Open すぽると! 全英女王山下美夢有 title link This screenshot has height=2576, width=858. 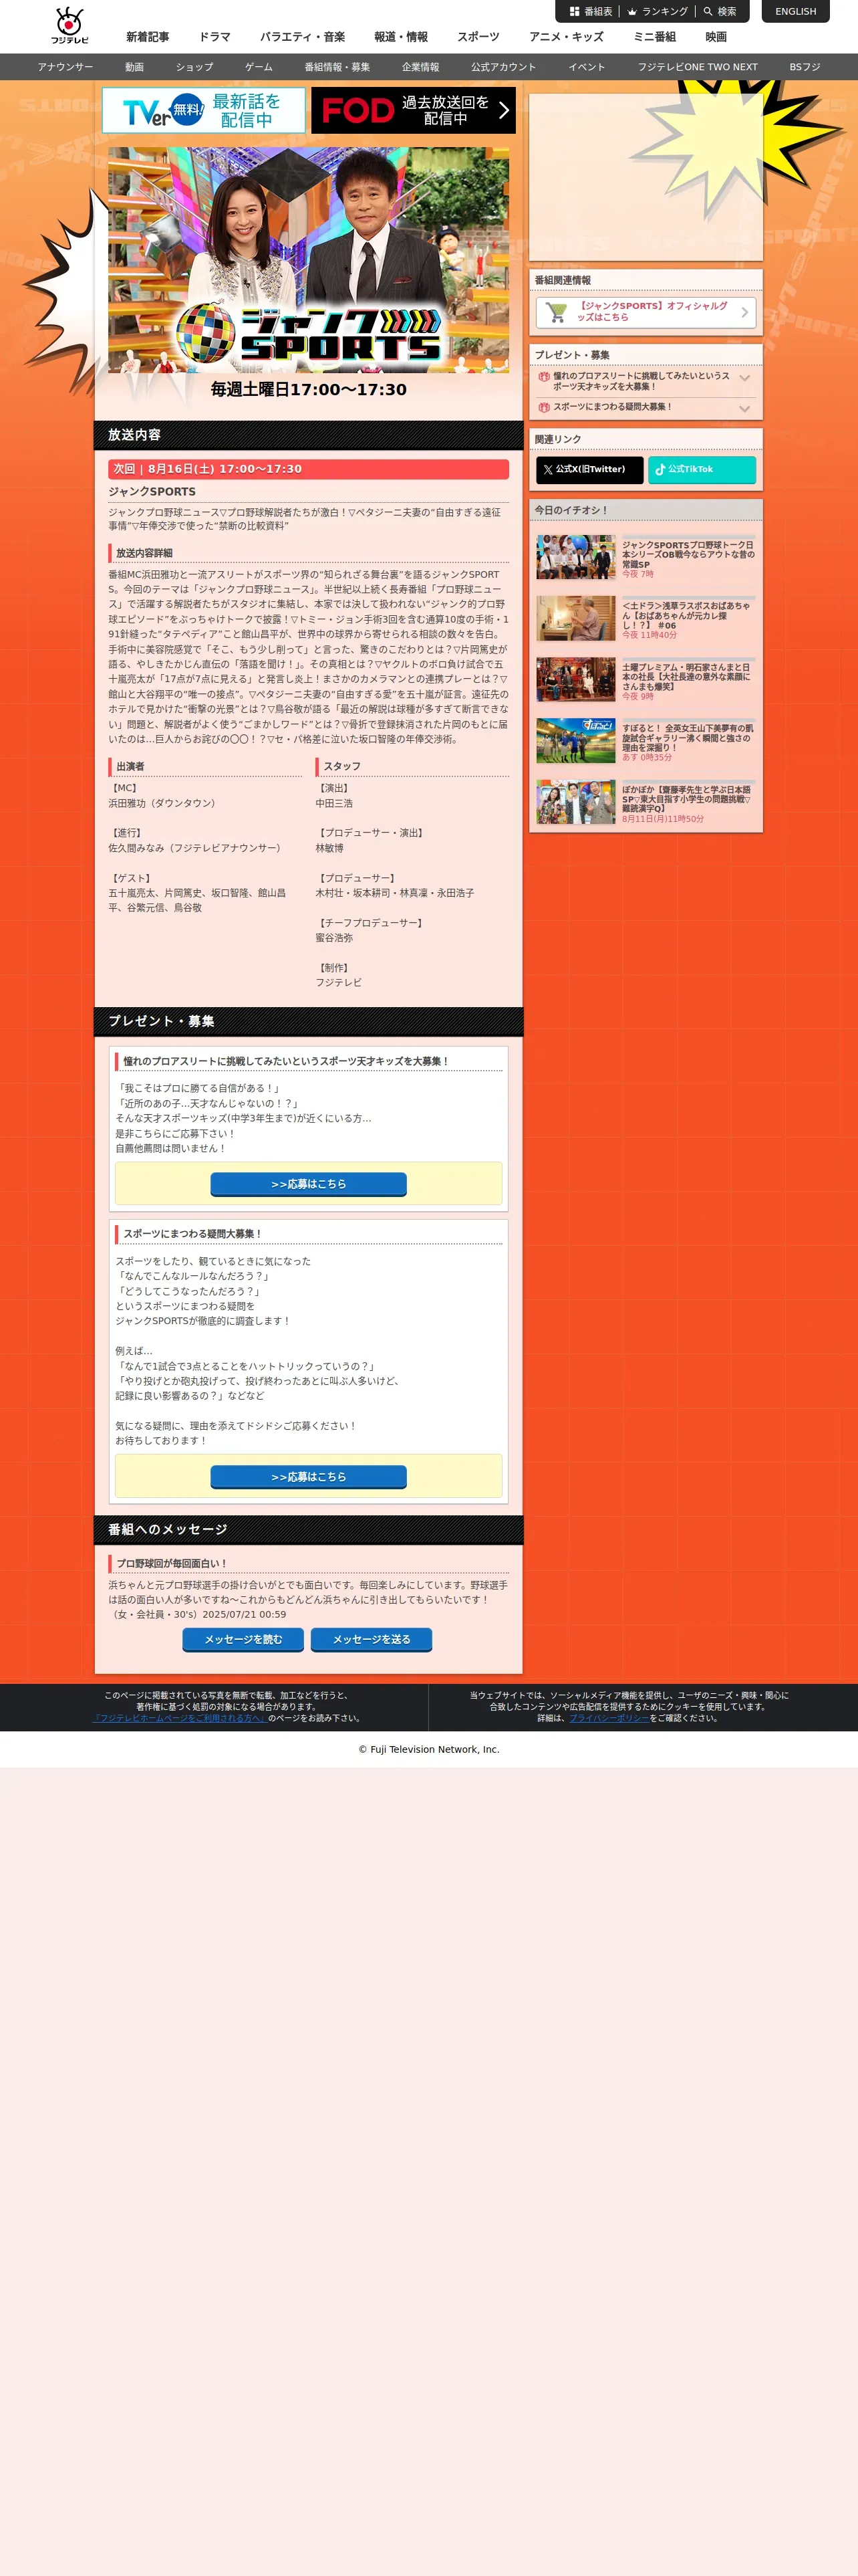click(688, 738)
